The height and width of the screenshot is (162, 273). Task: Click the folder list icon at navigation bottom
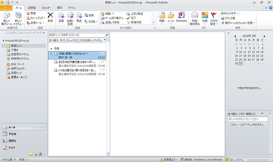[35, 154]
